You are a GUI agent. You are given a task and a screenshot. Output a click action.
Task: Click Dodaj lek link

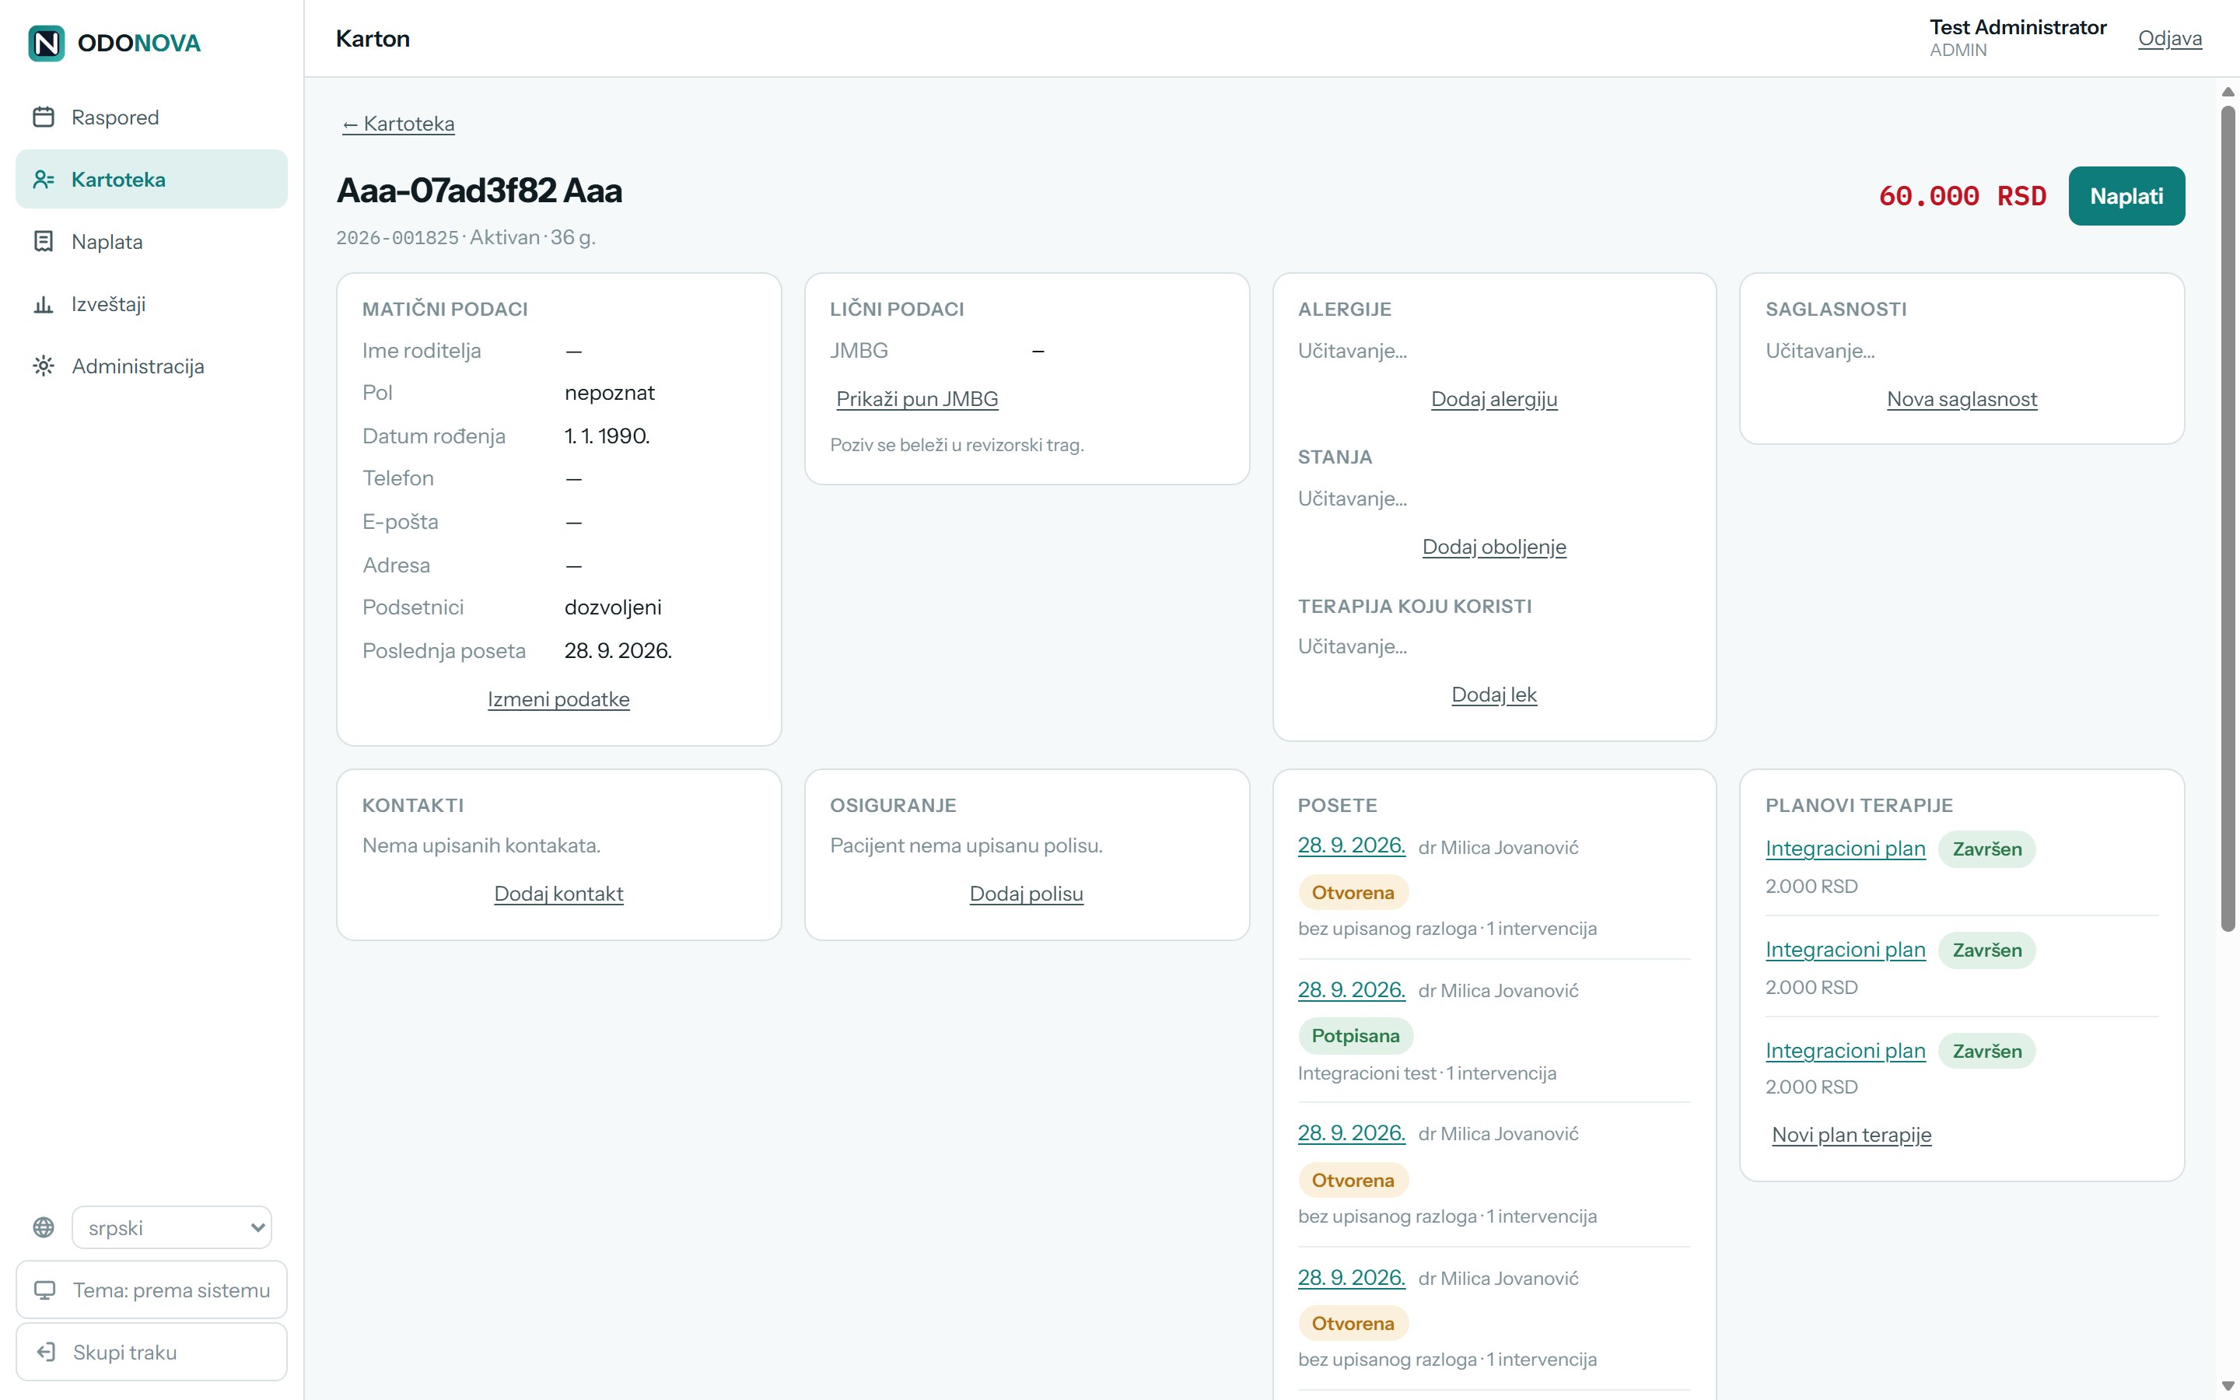[1494, 695]
